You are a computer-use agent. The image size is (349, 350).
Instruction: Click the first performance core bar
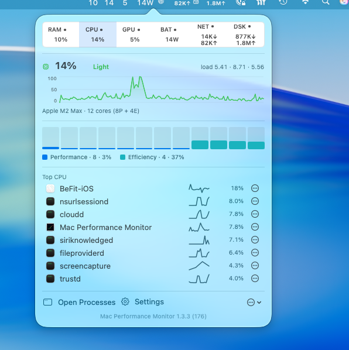click(51, 138)
